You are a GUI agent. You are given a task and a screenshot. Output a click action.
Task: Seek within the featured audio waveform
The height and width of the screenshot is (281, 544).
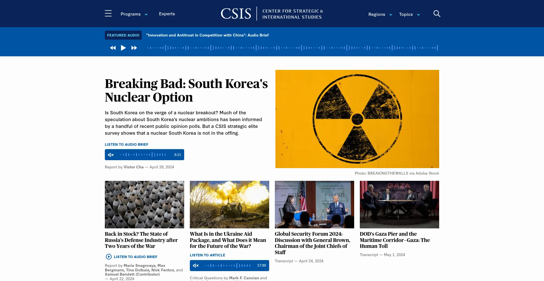coord(293,48)
